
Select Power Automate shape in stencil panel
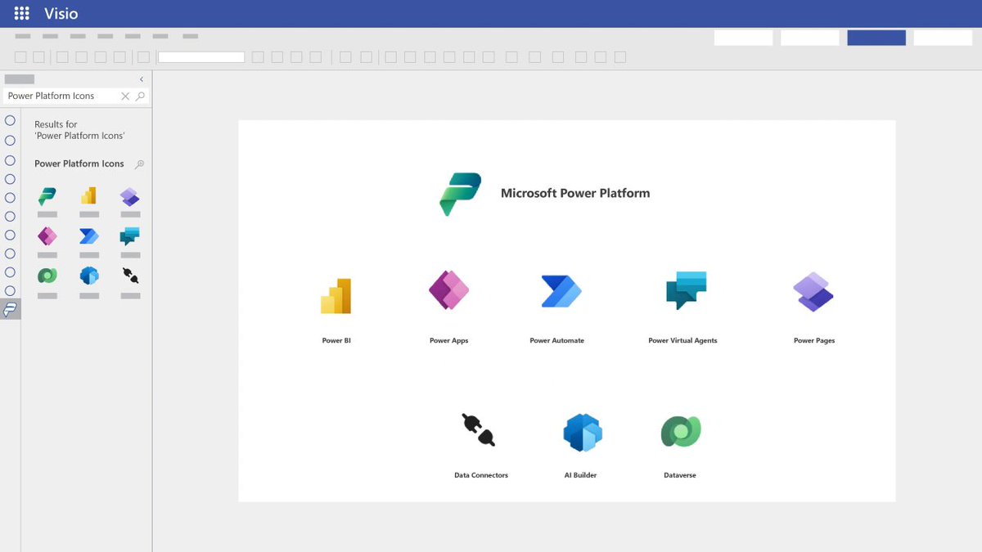click(89, 236)
